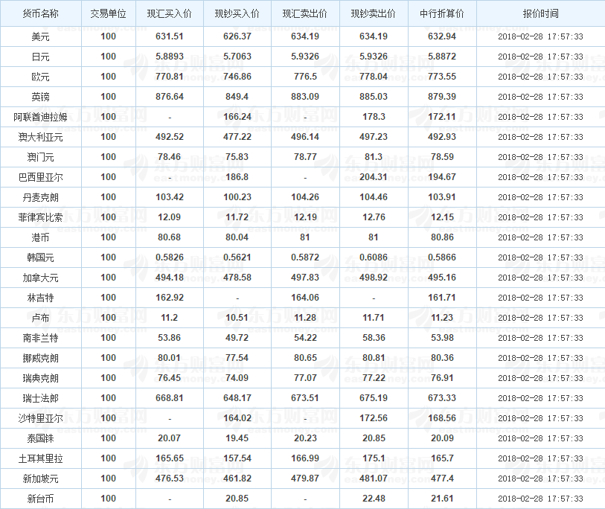Image resolution: width=605 pixels, height=509 pixels.
Task: Select the 沙特里亚尔 currency name cell
Action: coord(40,418)
